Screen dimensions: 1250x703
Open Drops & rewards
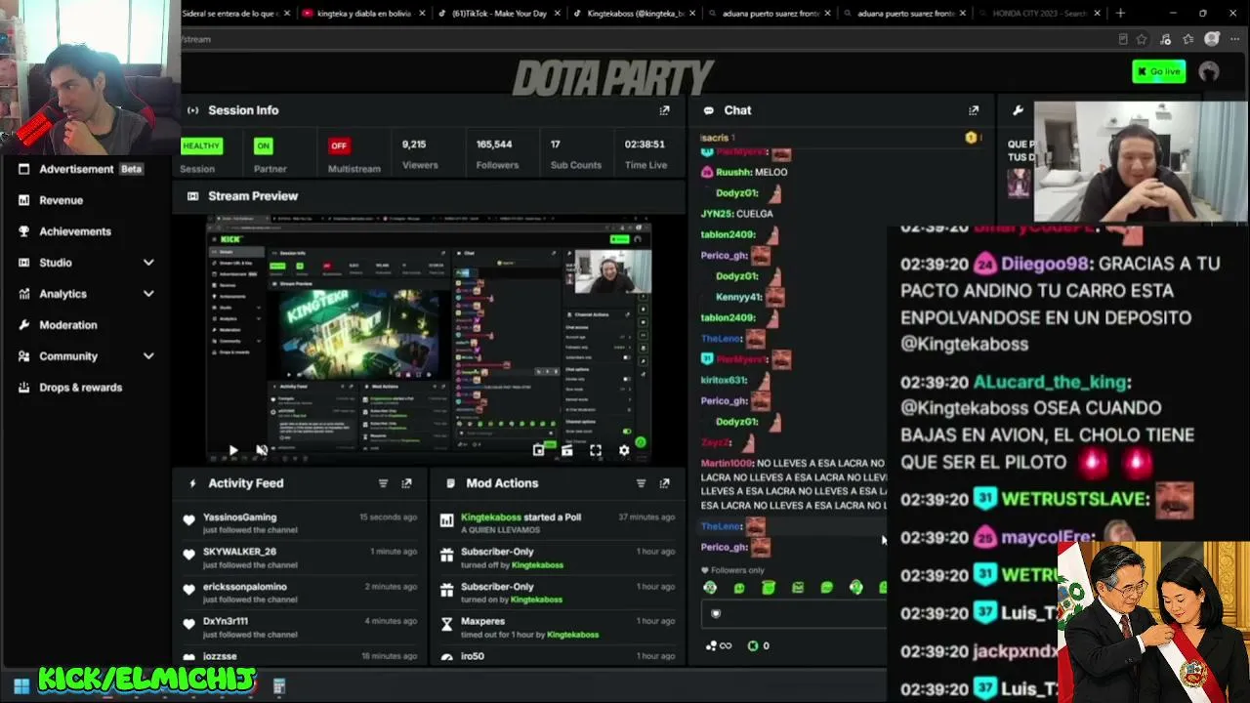(81, 388)
